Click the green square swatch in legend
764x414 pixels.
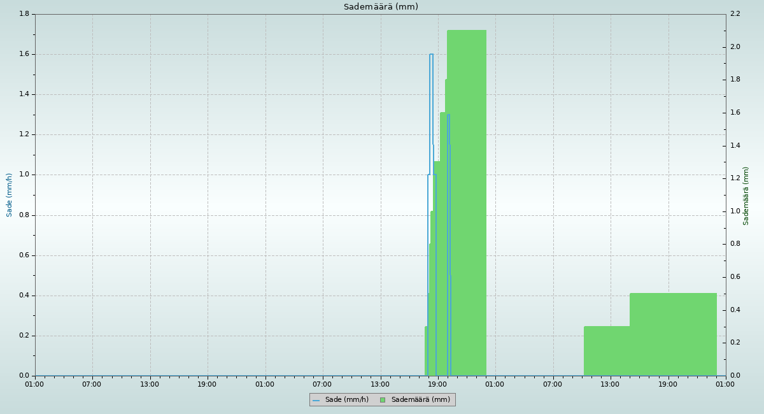point(383,400)
